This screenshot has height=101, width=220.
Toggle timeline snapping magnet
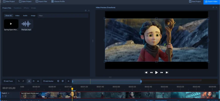[29, 81]
